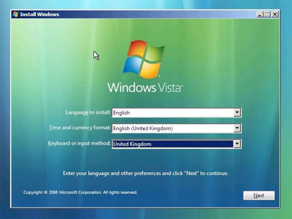Click the English (United Kingdom) format field
This screenshot has height=219, width=292.
[176, 128]
